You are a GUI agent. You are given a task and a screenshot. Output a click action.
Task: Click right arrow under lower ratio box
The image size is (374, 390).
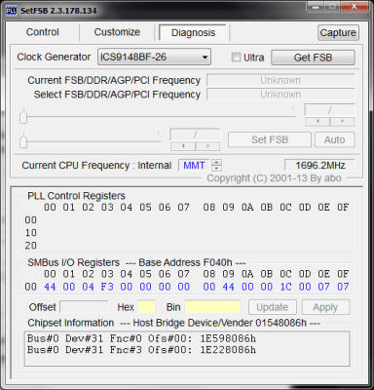pyautogui.click(x=207, y=146)
